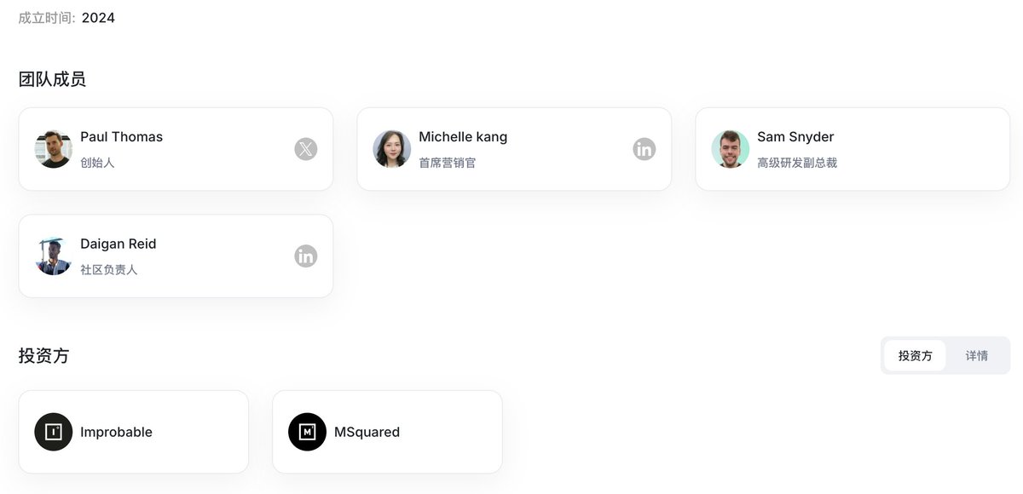Open the Improbable investor card
This screenshot has height=494, width=1023.
(134, 432)
